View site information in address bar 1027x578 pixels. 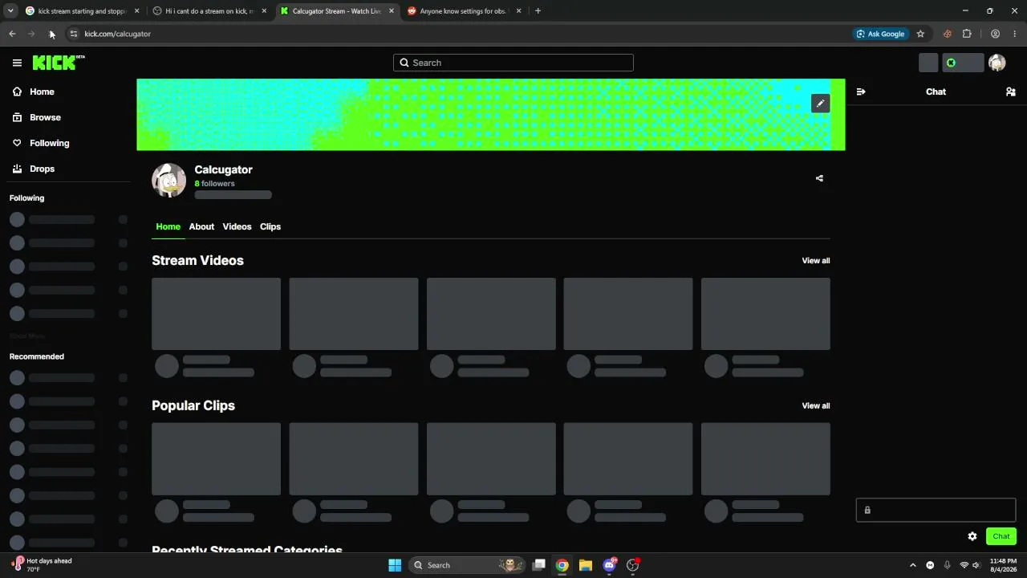coord(73,34)
